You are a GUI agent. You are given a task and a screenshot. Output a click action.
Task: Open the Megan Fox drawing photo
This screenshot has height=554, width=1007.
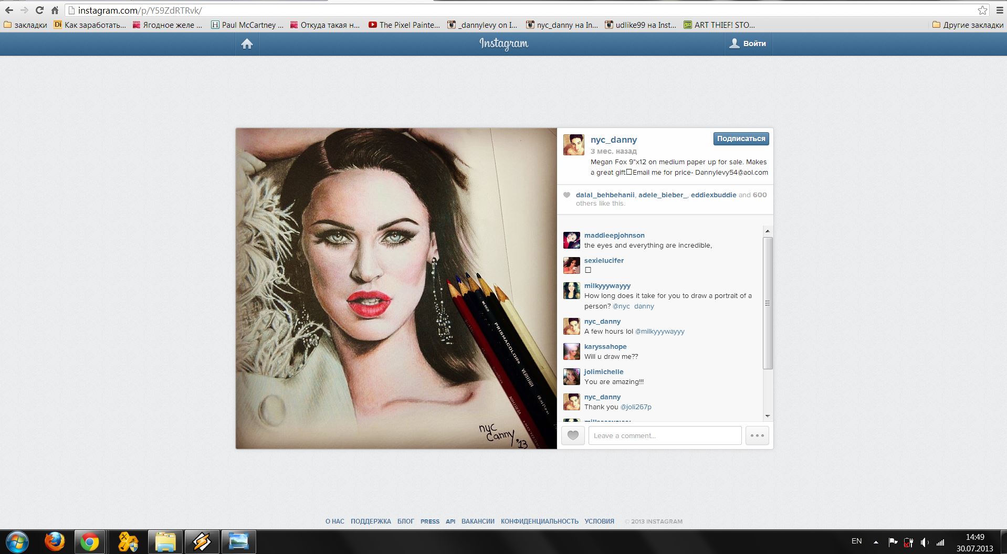click(x=396, y=288)
